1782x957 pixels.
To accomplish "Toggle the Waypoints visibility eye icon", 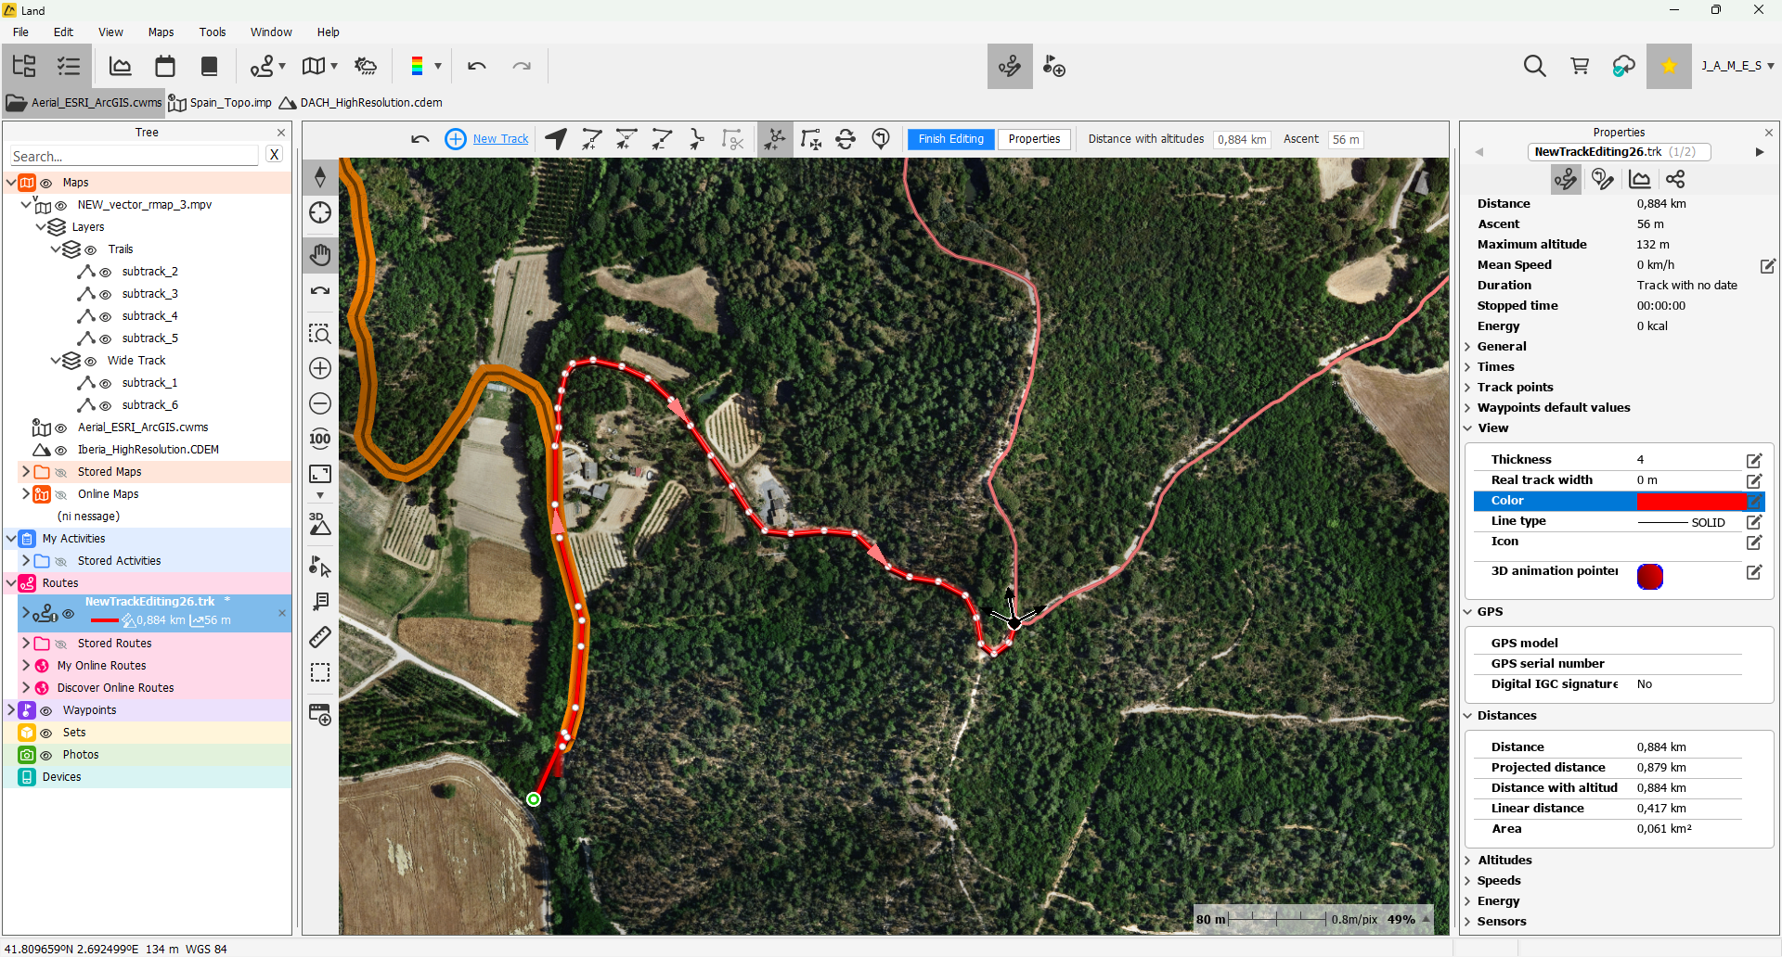I will 46,710.
